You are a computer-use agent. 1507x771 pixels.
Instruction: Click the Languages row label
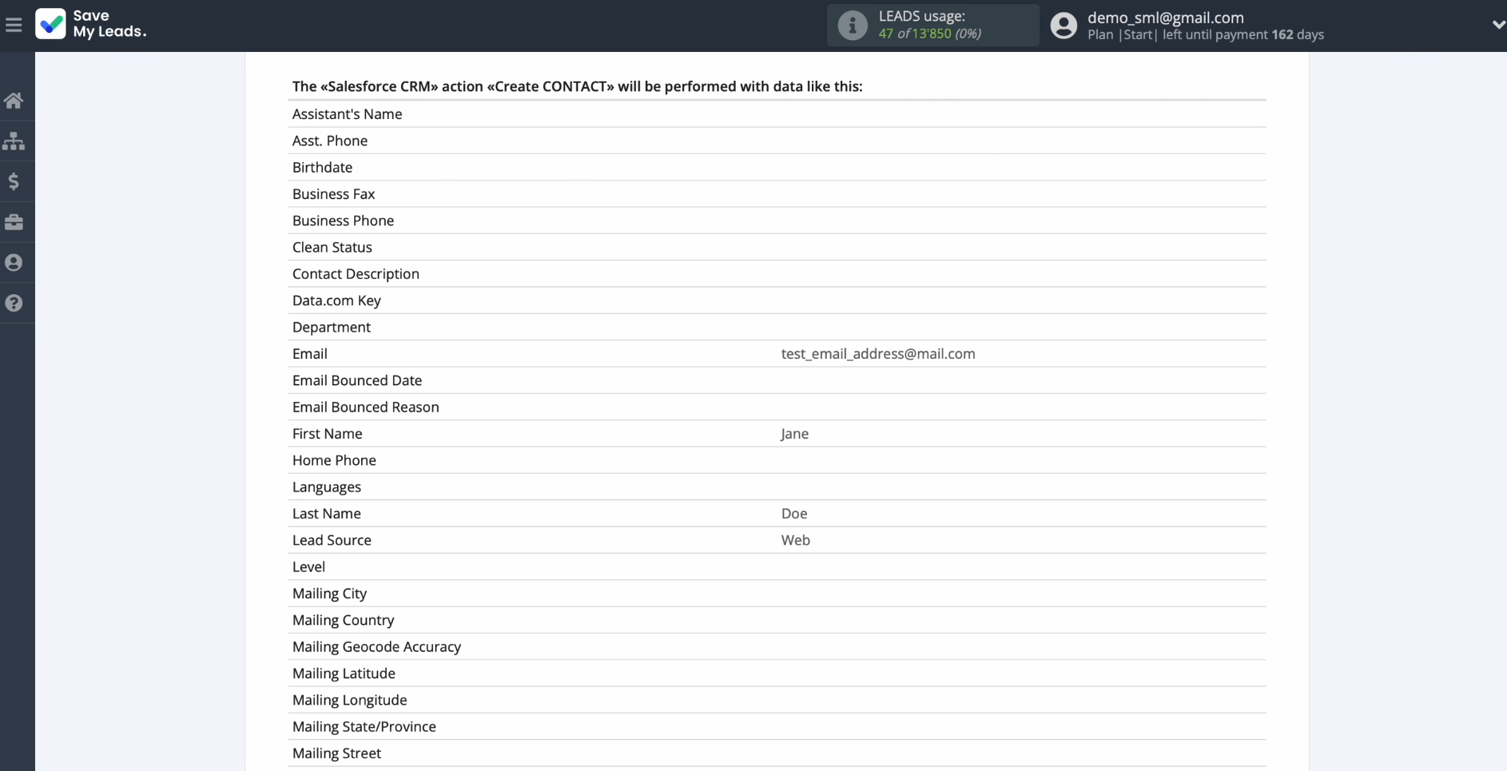[327, 487]
